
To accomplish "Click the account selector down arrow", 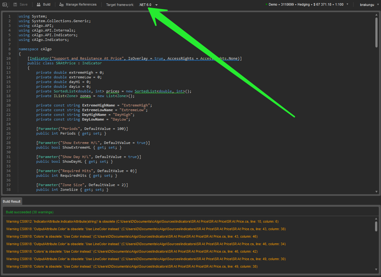I will 347,4.
